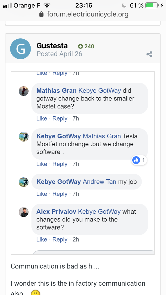Like the 'my job' comment
The image size is (166, 295).
(42, 194)
